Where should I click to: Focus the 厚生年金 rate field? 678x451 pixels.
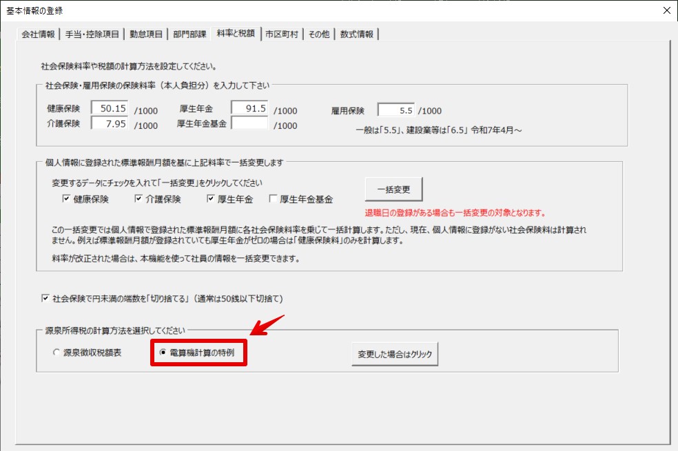pos(249,109)
